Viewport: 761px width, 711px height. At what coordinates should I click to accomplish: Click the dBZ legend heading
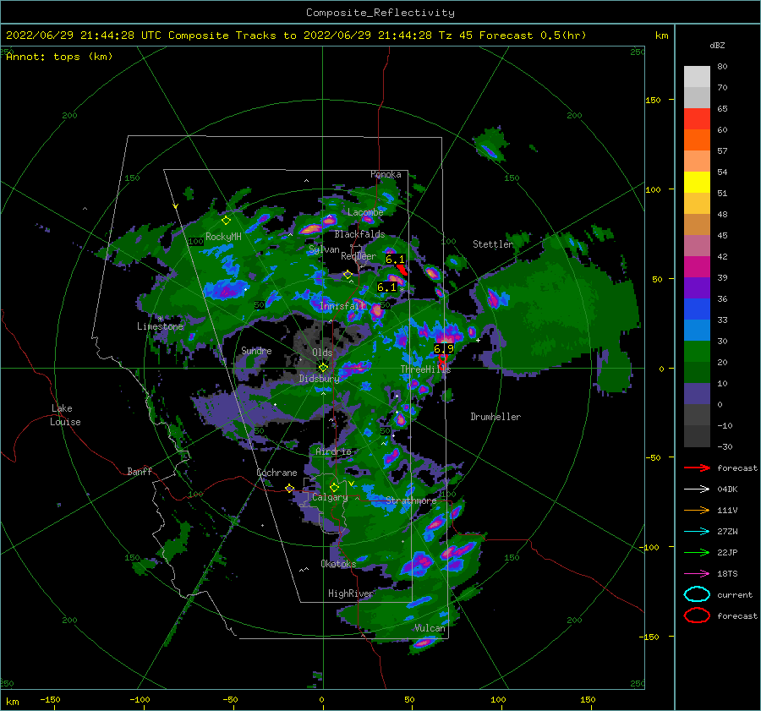[717, 46]
